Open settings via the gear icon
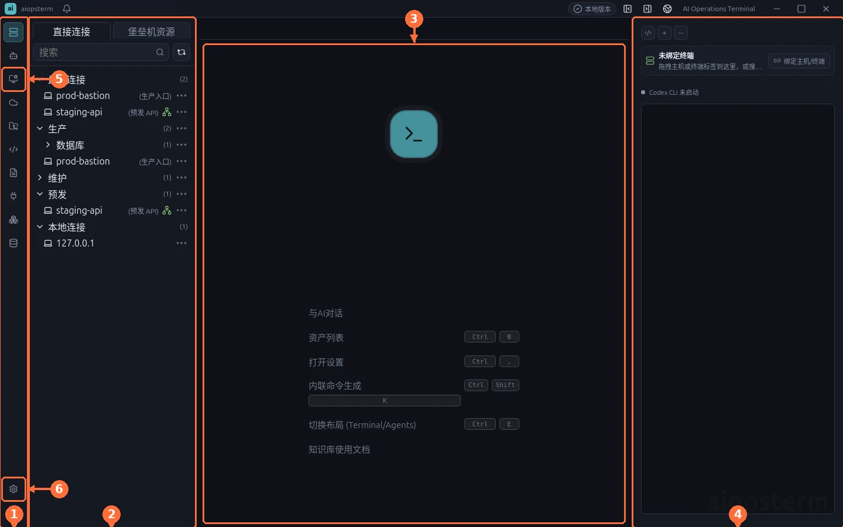The height and width of the screenshot is (527, 843). 13,489
